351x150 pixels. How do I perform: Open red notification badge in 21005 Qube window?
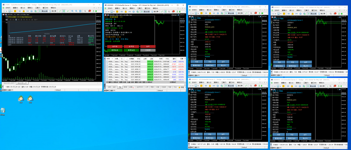click(x=89, y=11)
